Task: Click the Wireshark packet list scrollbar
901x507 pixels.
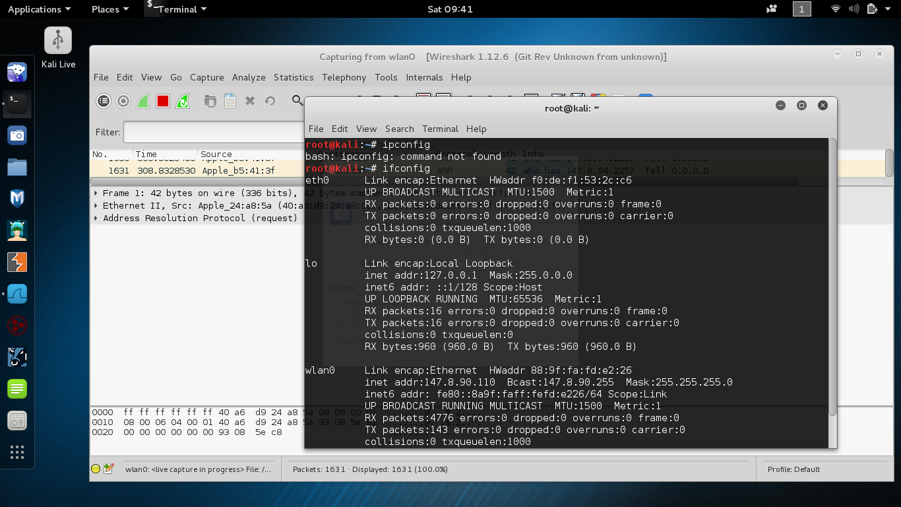Action: point(889,162)
